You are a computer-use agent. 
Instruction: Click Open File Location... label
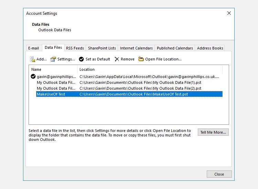163,59
